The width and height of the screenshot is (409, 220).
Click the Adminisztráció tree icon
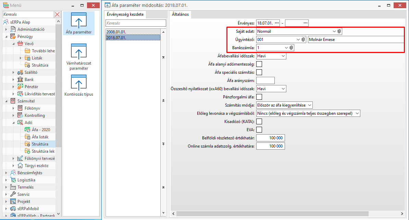point(13,29)
